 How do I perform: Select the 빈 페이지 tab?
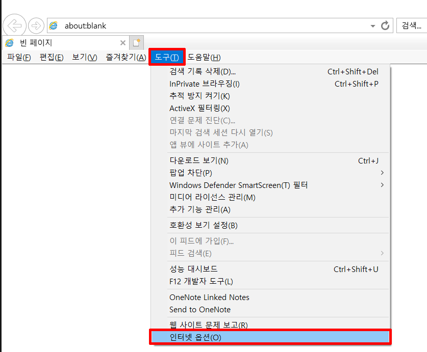point(65,43)
